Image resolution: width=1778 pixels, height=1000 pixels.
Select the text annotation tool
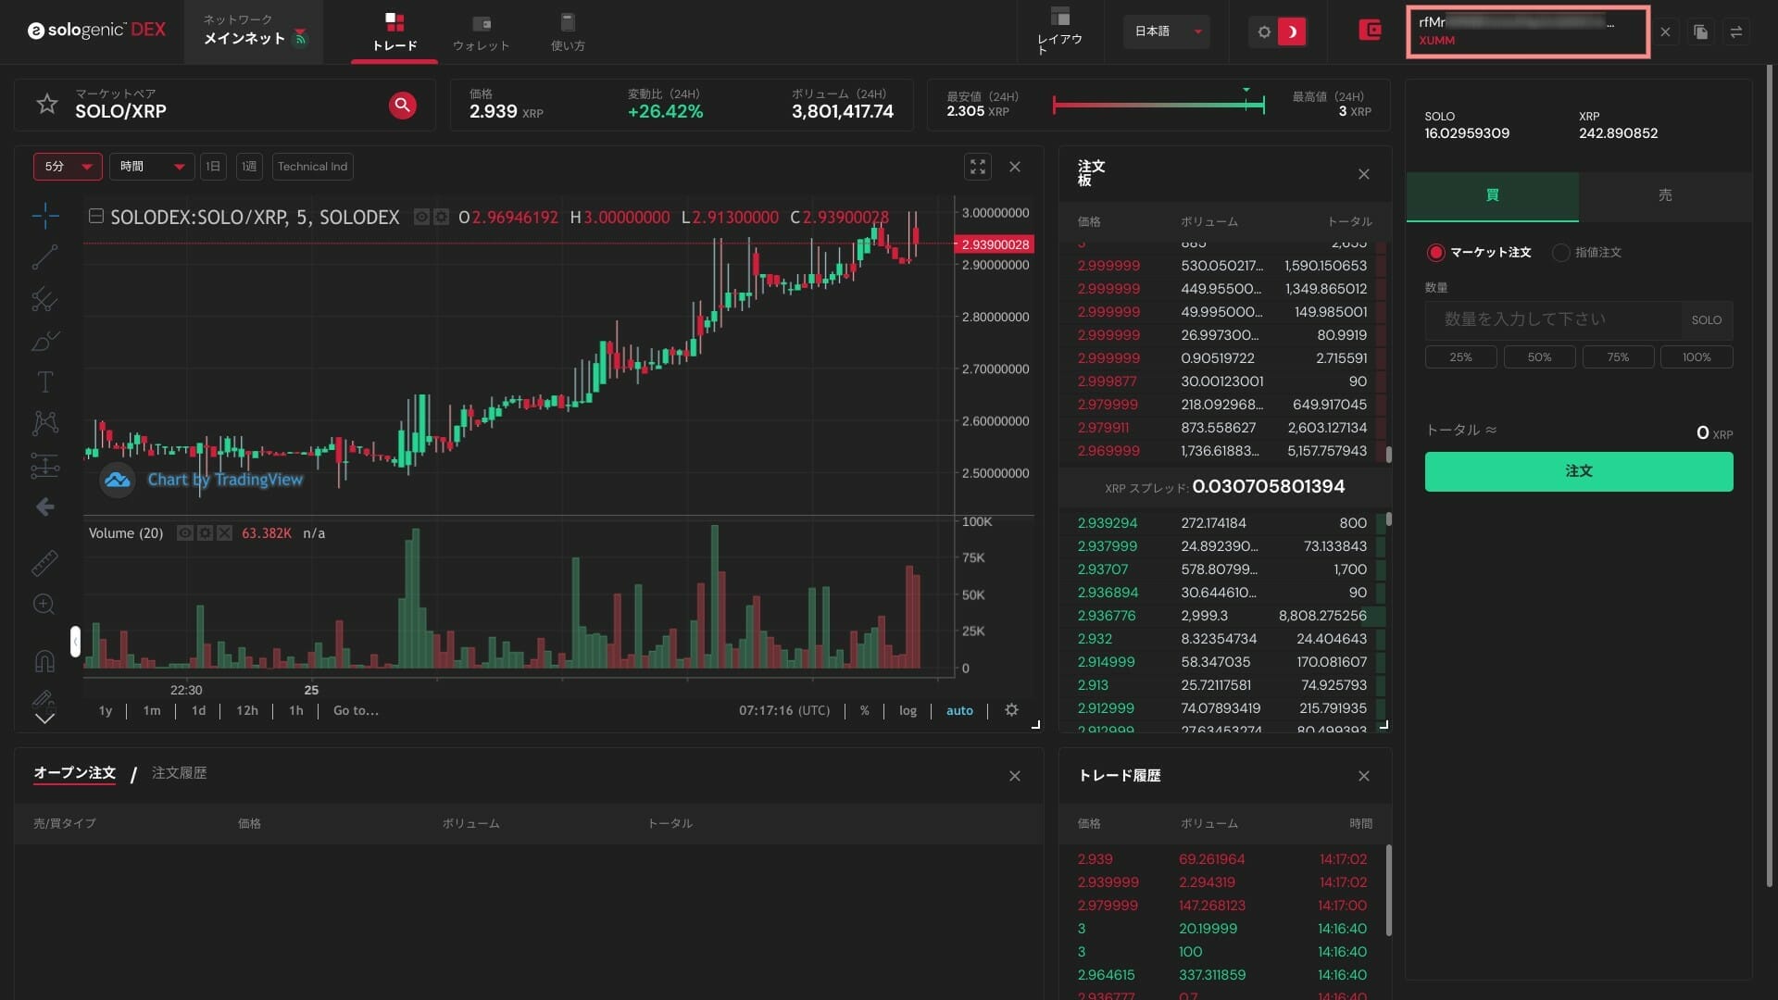[x=44, y=381]
